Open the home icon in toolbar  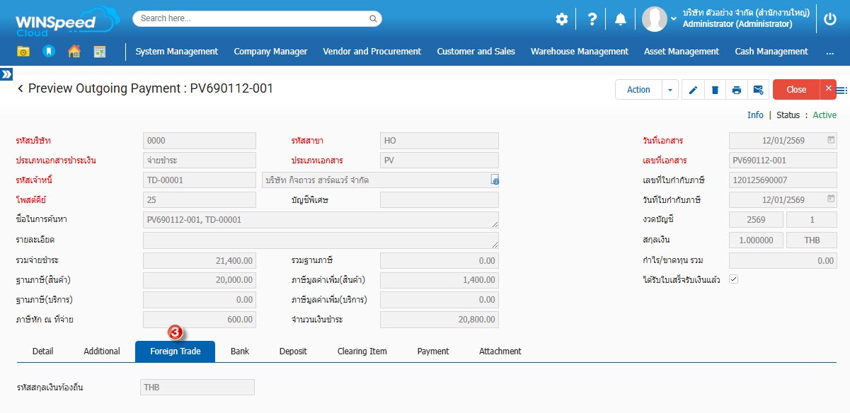coord(74,52)
